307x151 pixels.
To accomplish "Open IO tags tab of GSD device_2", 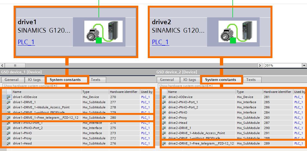I will (x=189, y=80).
